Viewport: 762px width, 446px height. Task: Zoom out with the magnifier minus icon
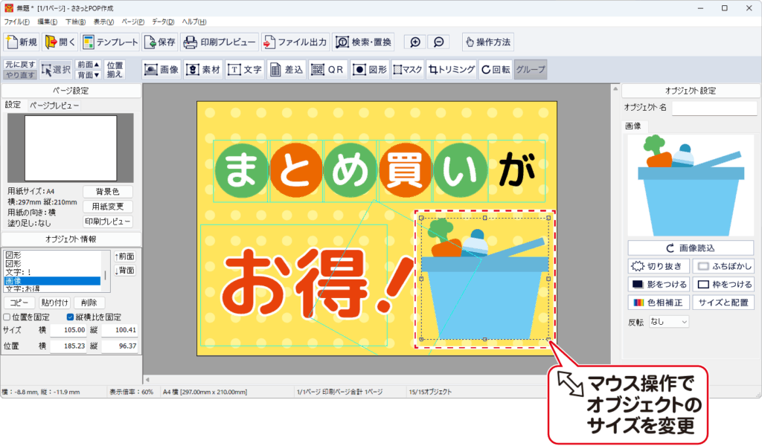coord(439,42)
